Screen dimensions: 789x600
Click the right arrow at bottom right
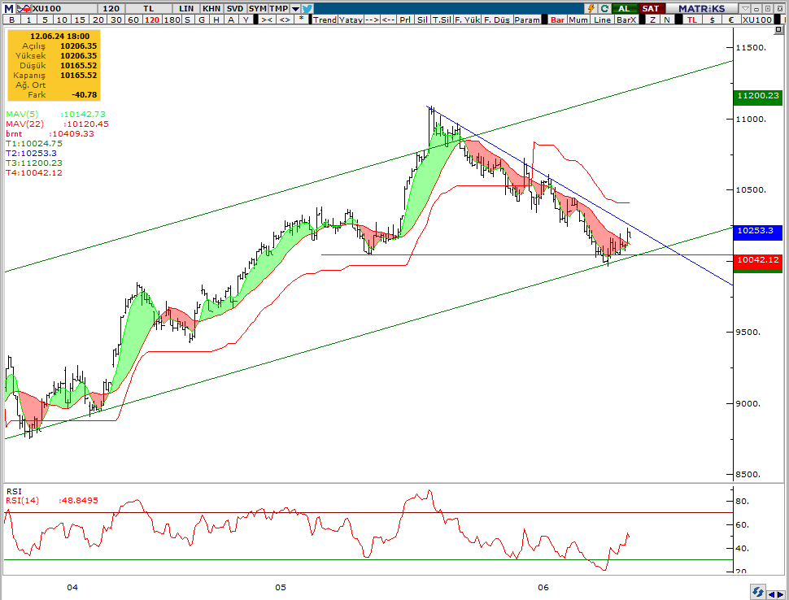tap(780, 595)
